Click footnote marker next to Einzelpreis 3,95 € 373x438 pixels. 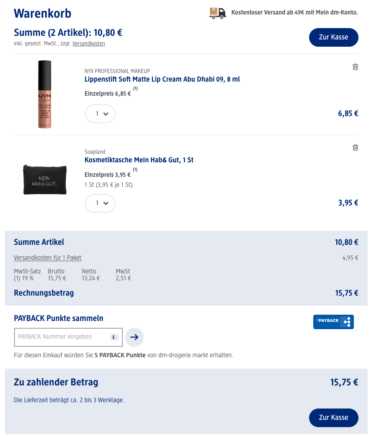(135, 170)
